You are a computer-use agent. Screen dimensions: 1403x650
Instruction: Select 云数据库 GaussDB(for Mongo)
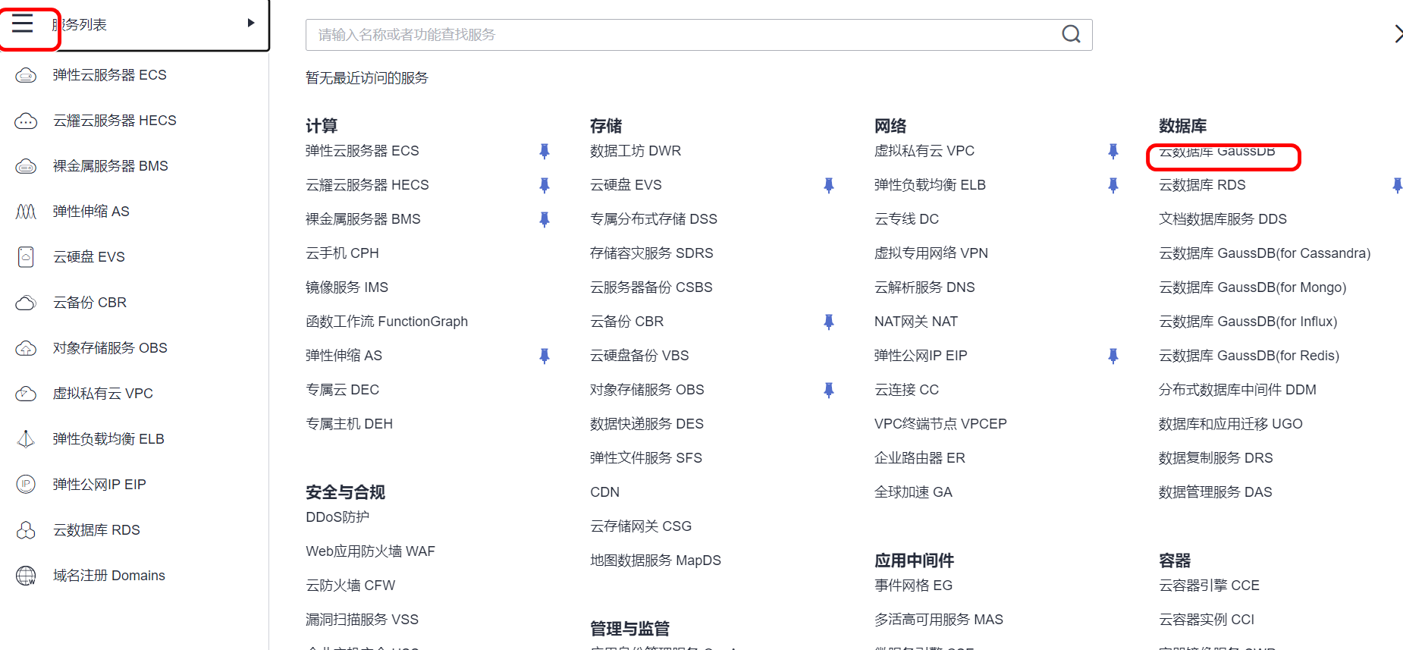point(1253,287)
